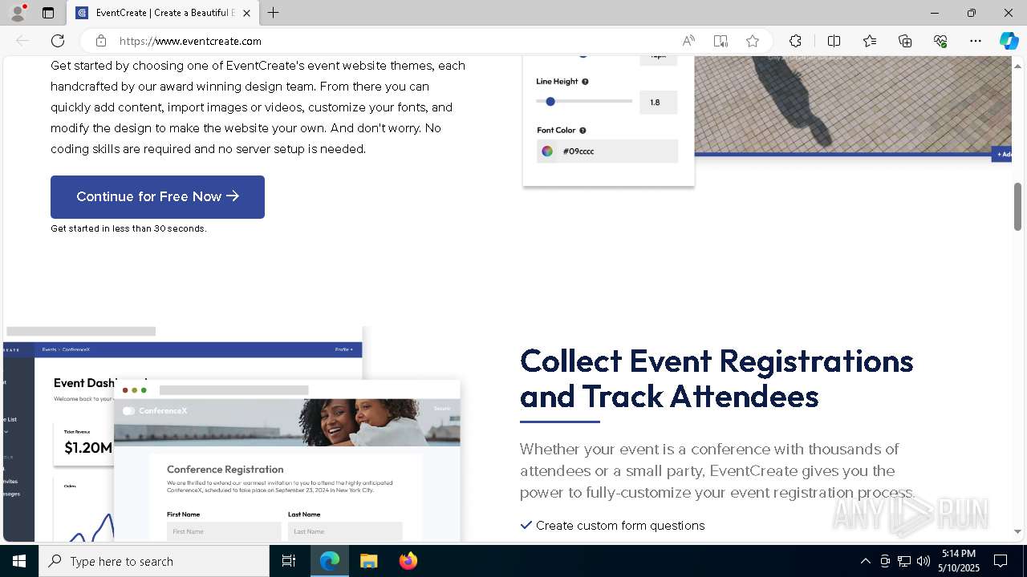View site information via the lock icon
1027x577 pixels.
click(100, 41)
